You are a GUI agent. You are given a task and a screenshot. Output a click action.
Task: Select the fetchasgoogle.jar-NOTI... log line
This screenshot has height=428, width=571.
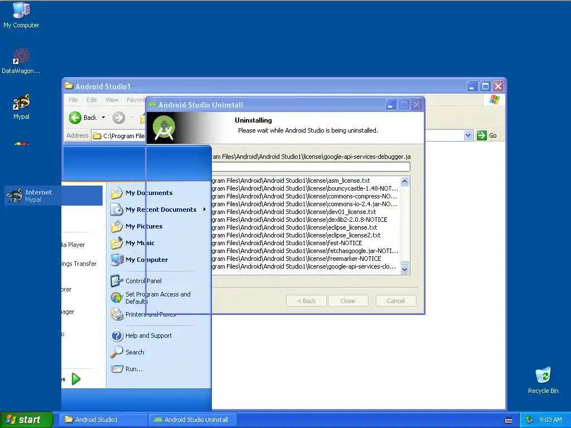point(305,251)
